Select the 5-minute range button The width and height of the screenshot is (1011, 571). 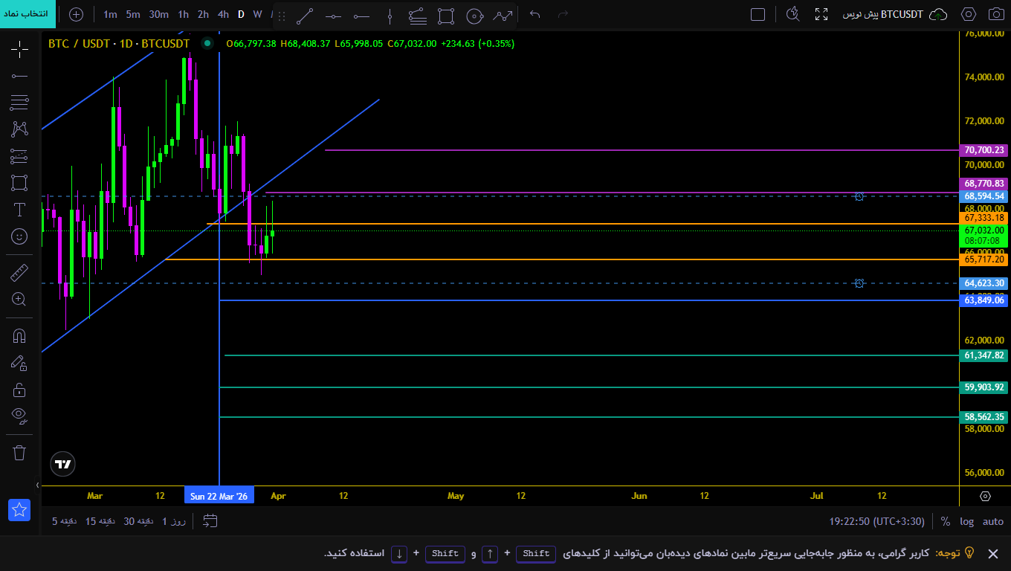click(x=65, y=521)
